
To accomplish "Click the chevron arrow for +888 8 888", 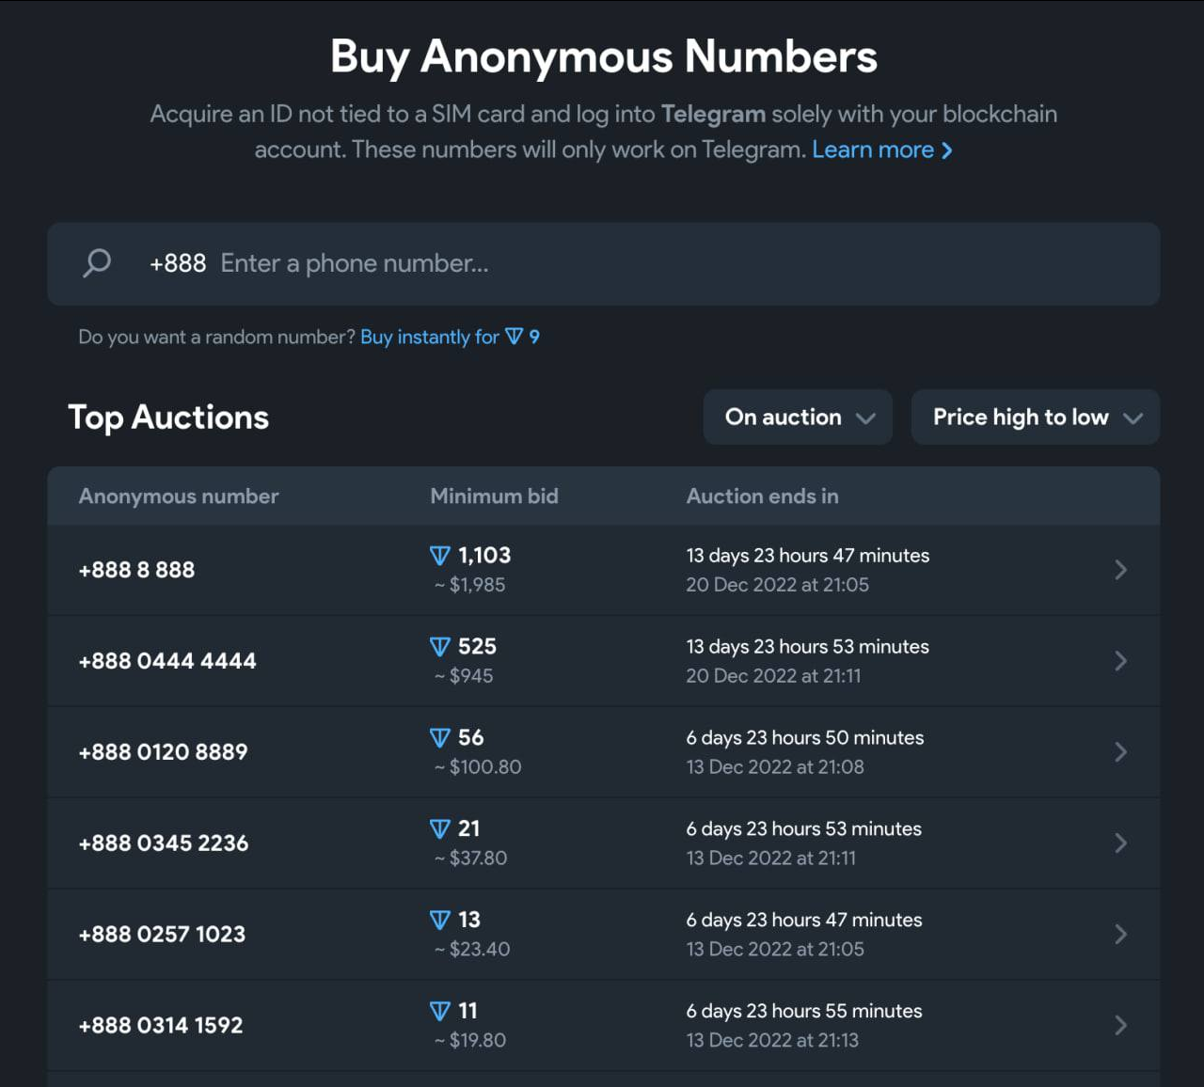I will click(x=1119, y=570).
